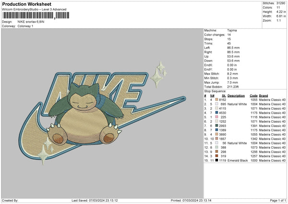Select 'Natural White' description in stop row 2

237,104
